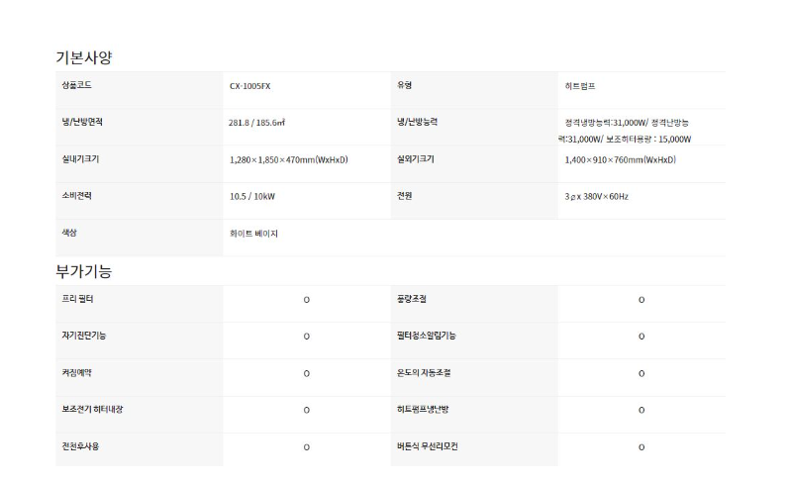The width and height of the screenshot is (789, 485).
Task: Click the 화이트 베이지 color value
Action: (x=253, y=234)
